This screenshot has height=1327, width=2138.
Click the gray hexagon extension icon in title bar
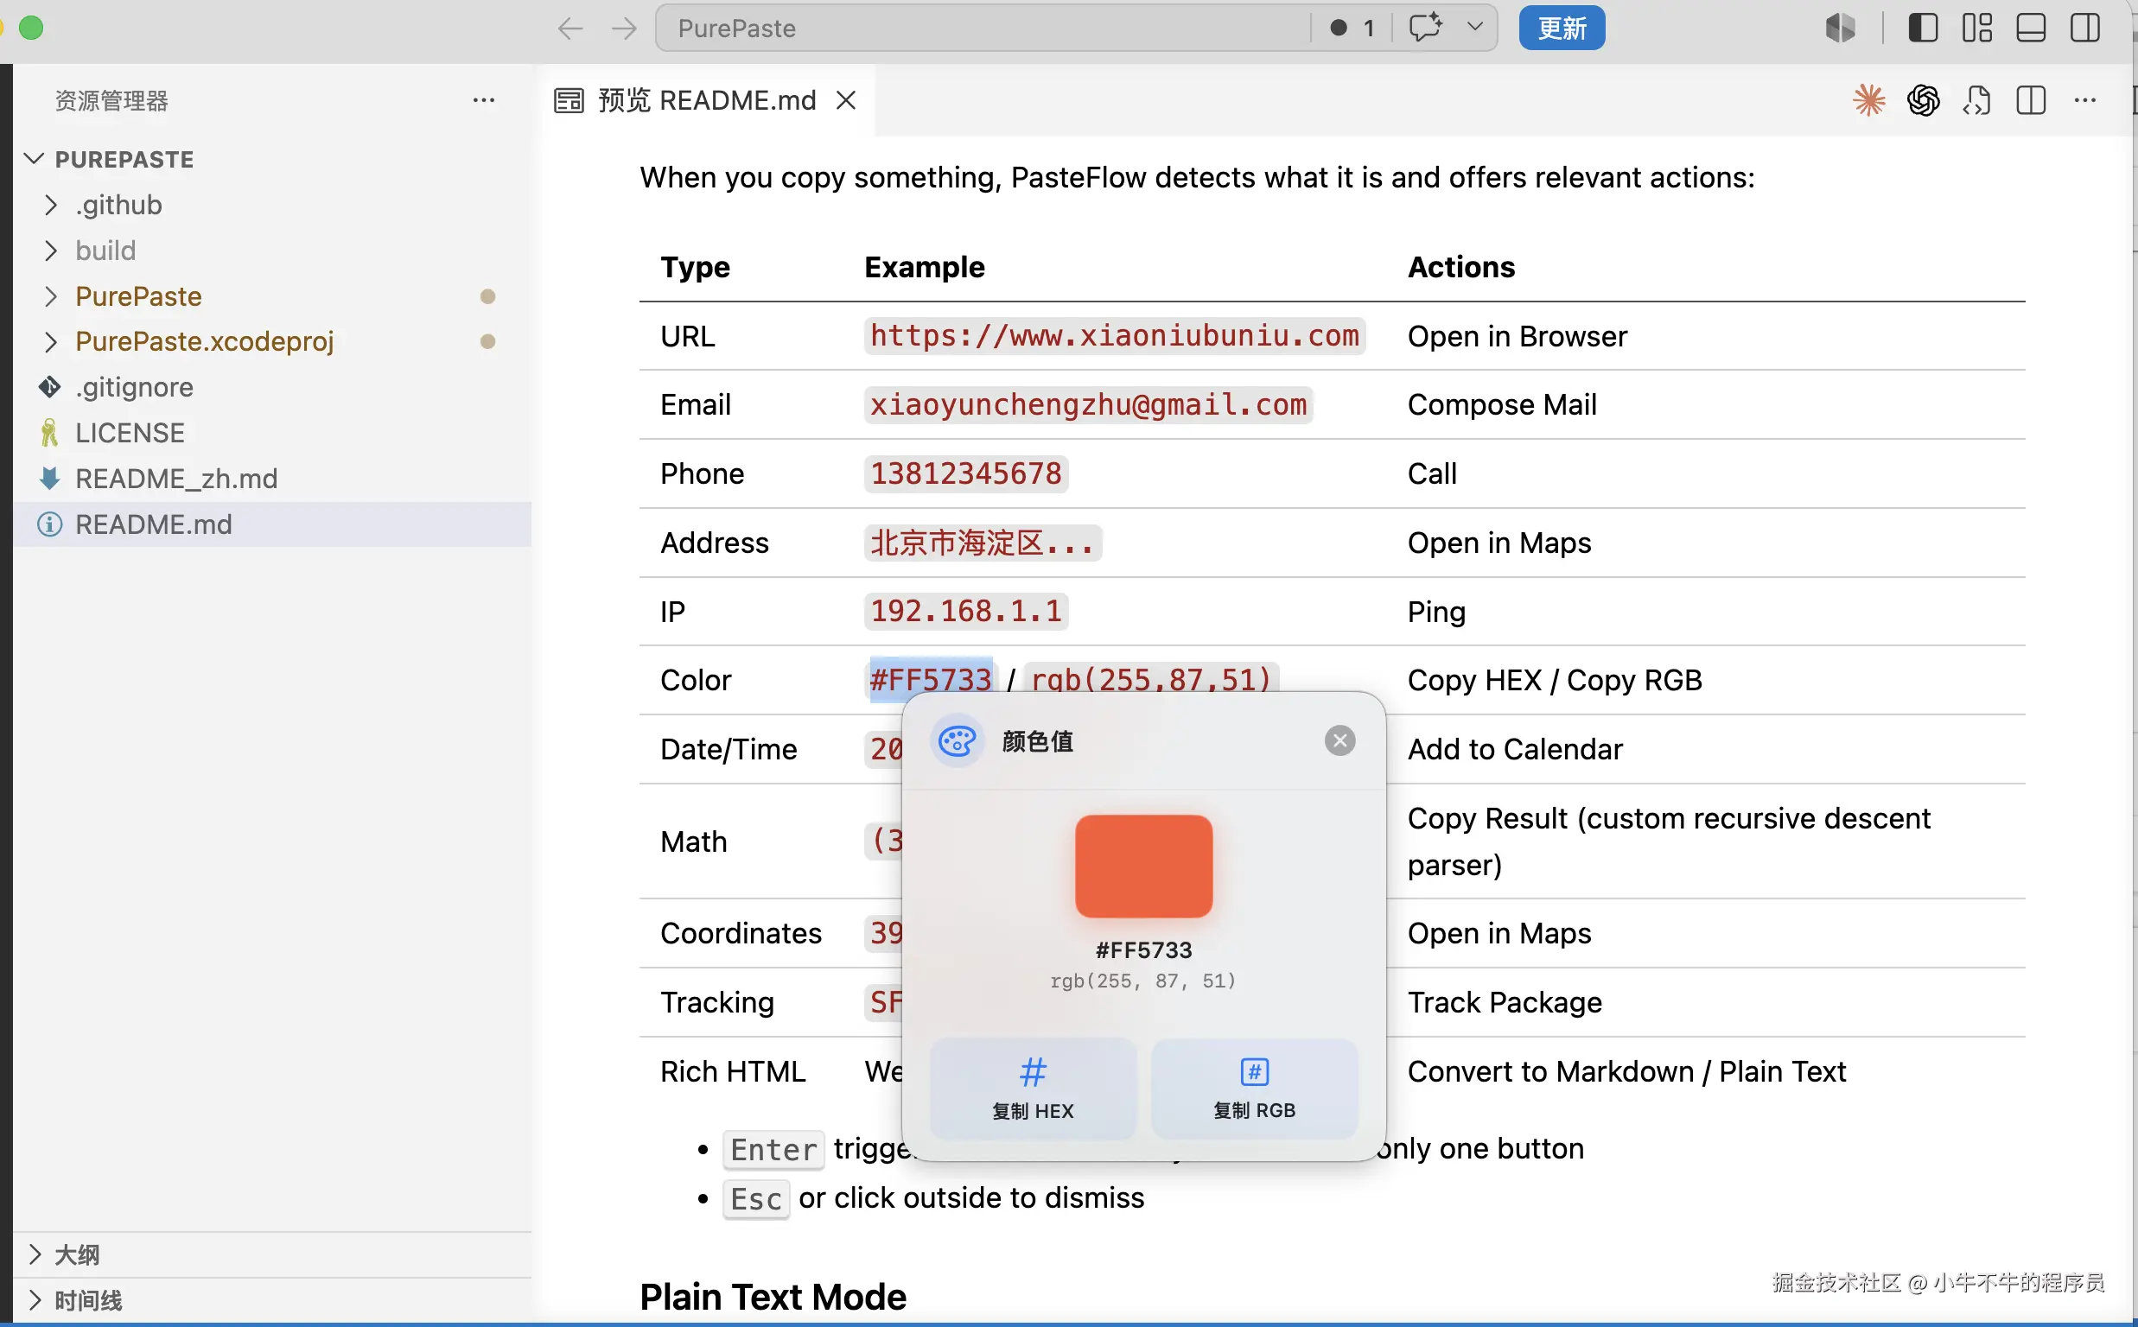(x=1840, y=29)
